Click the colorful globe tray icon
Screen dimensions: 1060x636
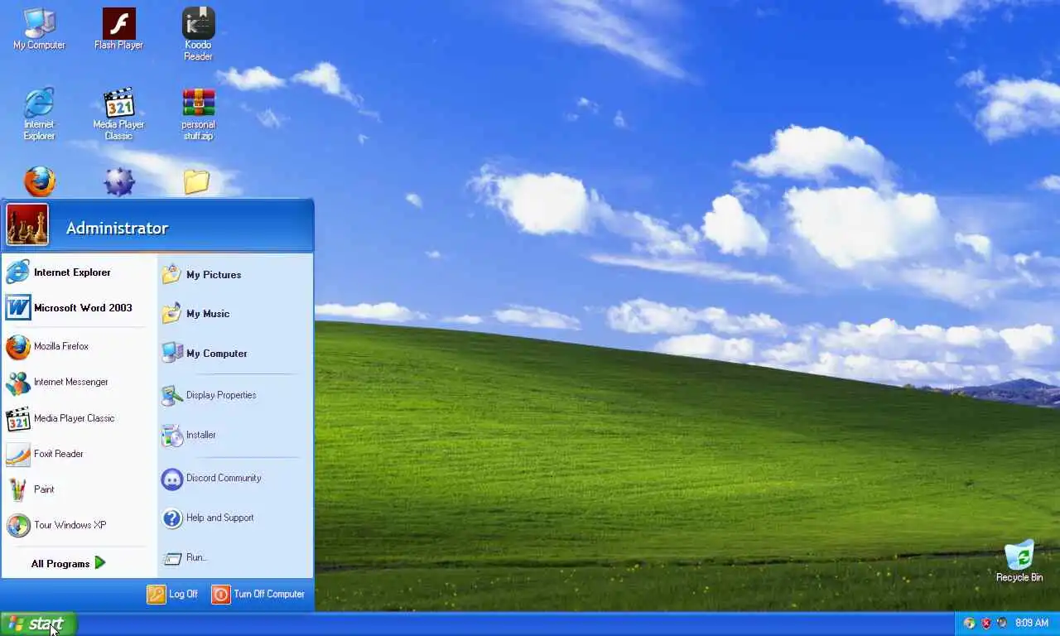coord(969,623)
